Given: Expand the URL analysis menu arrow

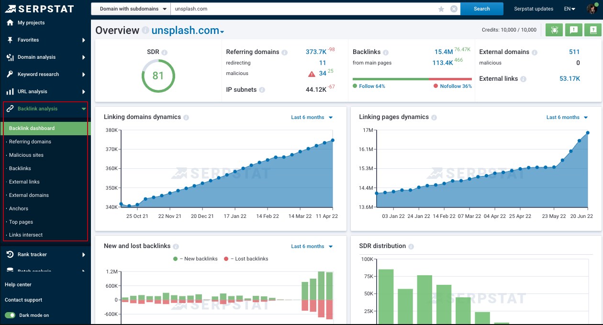Looking at the screenshot, I should pos(84,92).
